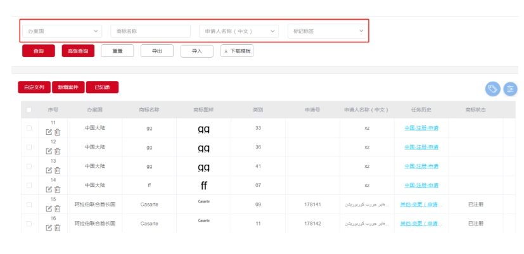Open the blue filter settings icon button
Image resolution: width=524 pixels, height=254 pixels.
click(510, 89)
